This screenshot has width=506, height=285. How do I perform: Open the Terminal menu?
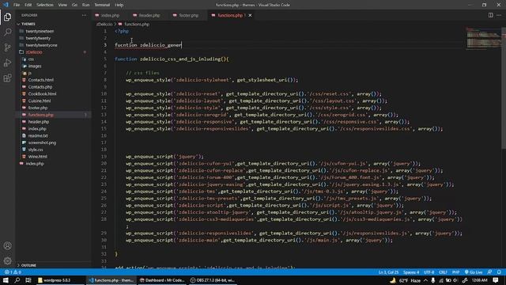pyautogui.click(x=102, y=5)
